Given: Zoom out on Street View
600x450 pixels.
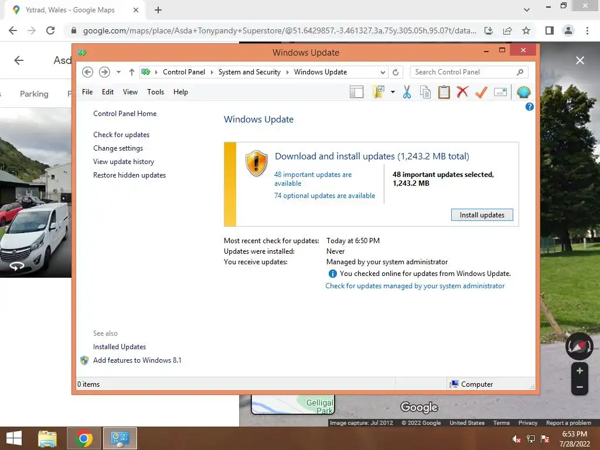Looking at the screenshot, I should (x=579, y=387).
